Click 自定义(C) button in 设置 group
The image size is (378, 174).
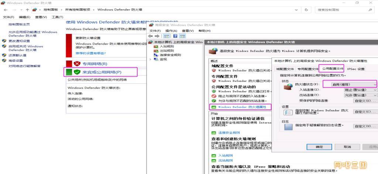[x=365, y=112]
